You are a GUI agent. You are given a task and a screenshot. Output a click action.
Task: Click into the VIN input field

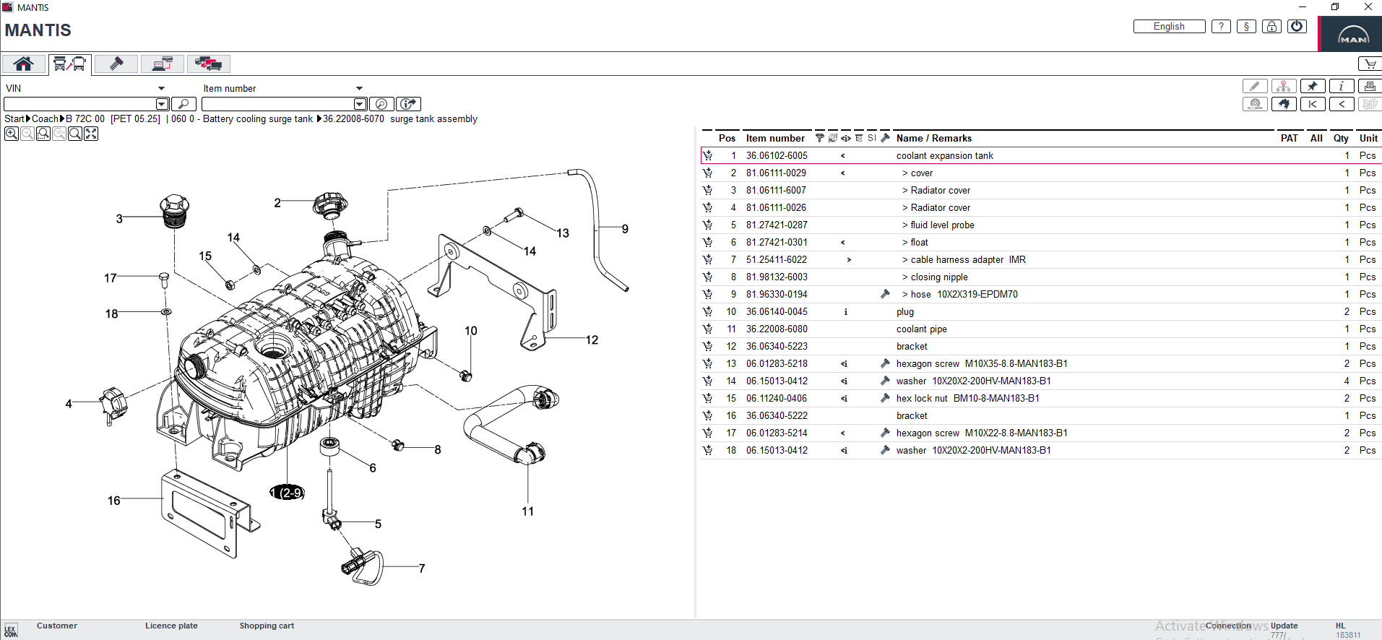click(80, 104)
